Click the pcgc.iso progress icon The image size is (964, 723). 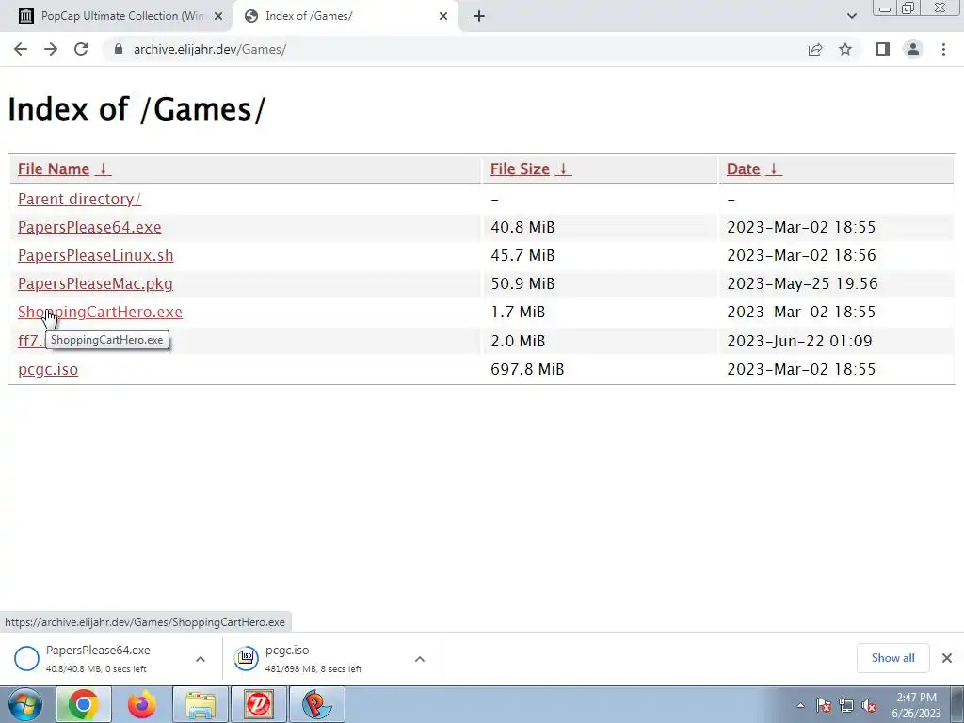pos(246,658)
